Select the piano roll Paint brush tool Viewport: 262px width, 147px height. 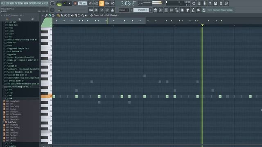[x=62, y=16]
